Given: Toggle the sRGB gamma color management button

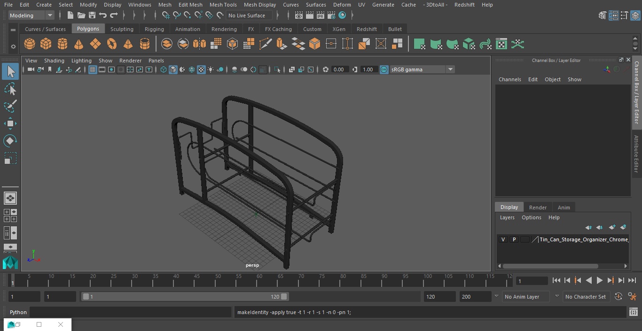Looking at the screenshot, I should tap(384, 69).
